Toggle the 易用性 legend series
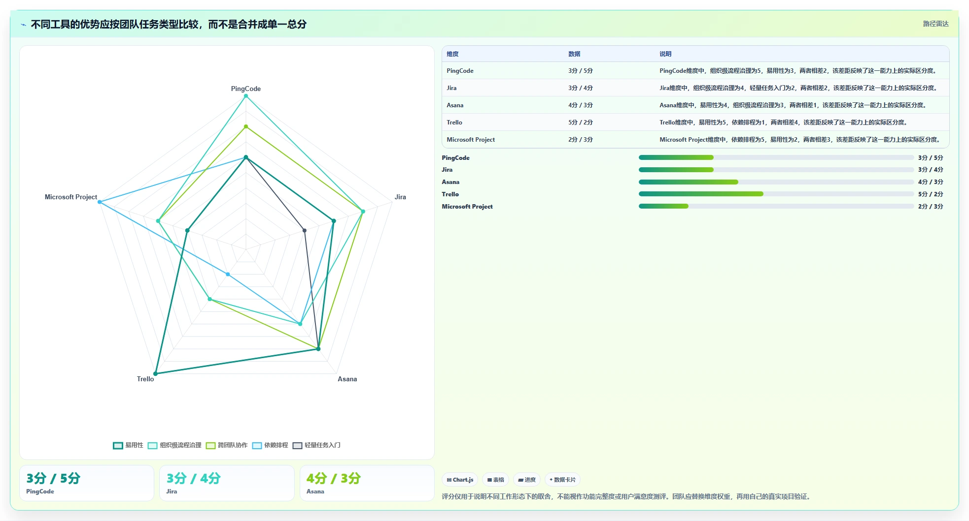 point(128,445)
